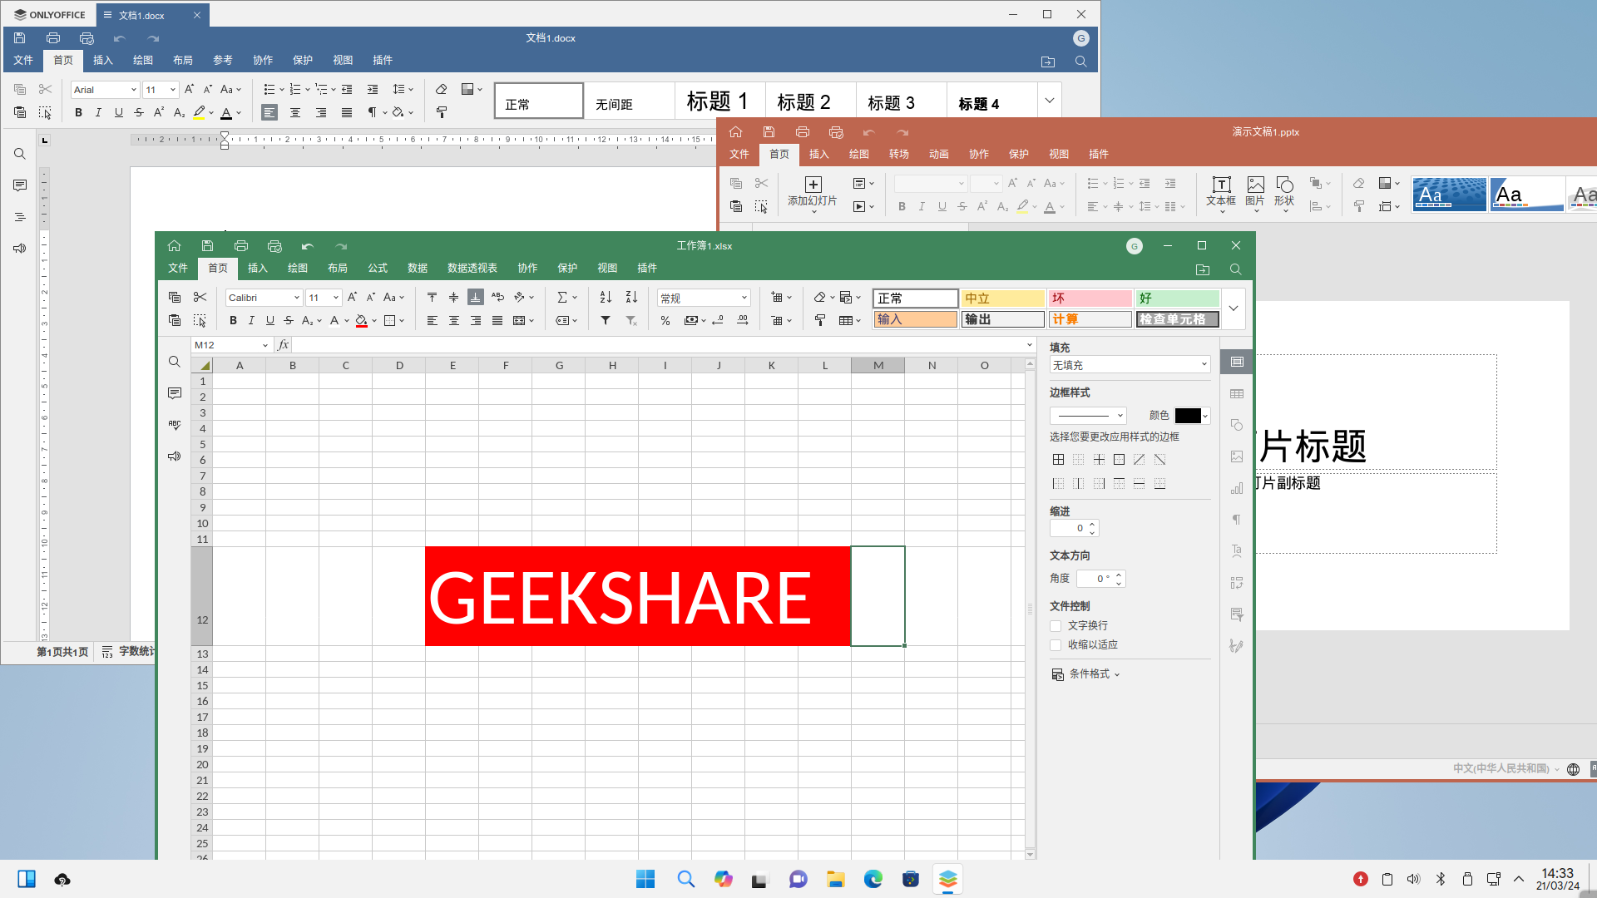Apply filter icon in spreadsheet toolbar
The width and height of the screenshot is (1597, 898).
pyautogui.click(x=606, y=321)
